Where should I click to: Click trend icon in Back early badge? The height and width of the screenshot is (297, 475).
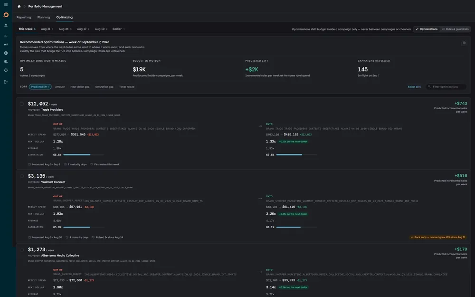412,237
